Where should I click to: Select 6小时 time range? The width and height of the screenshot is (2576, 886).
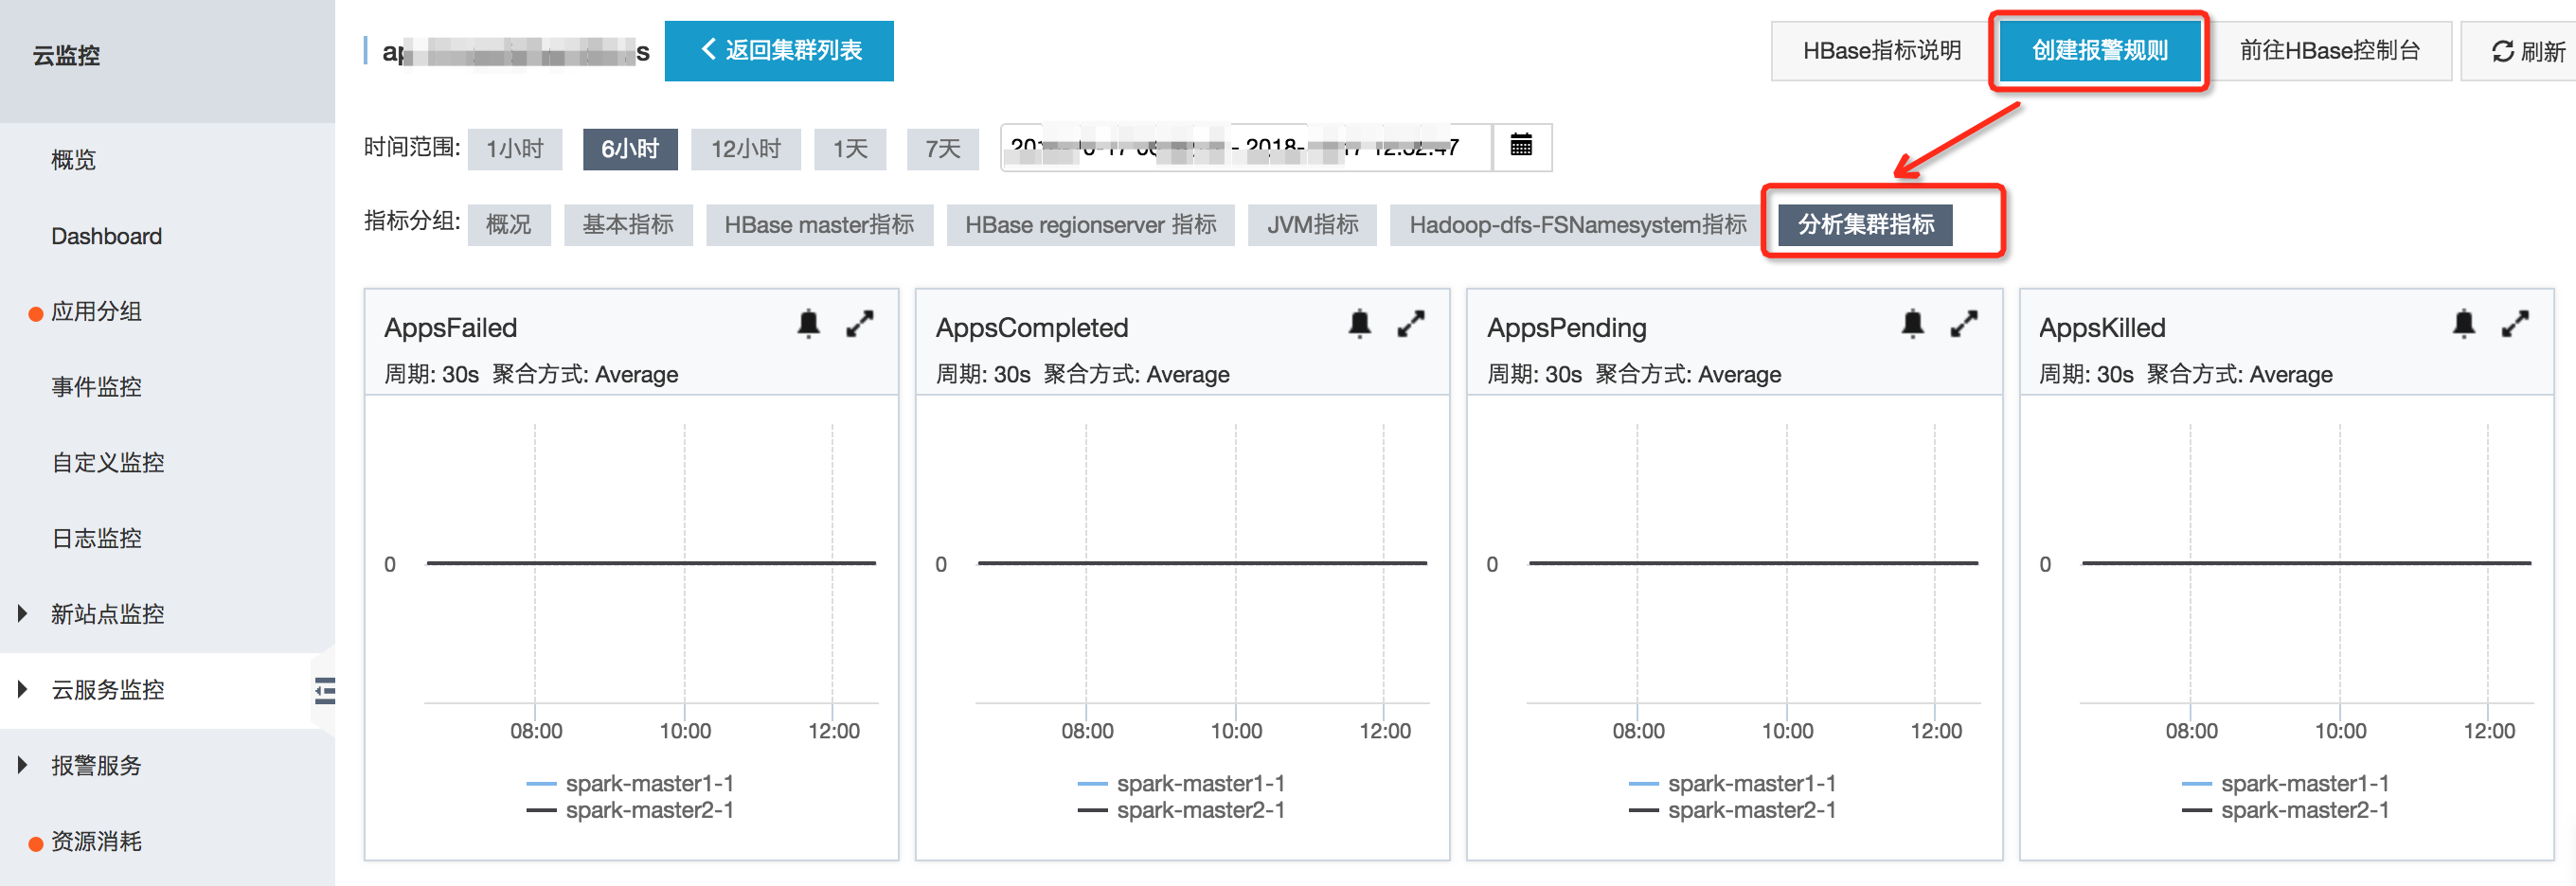click(x=630, y=149)
